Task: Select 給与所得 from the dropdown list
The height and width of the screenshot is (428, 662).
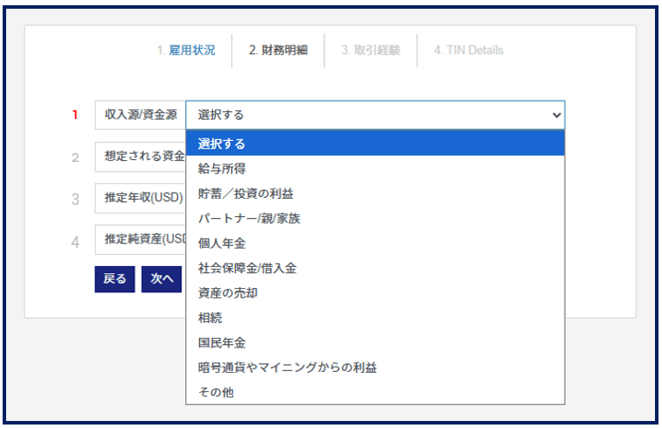Action: pos(222,168)
